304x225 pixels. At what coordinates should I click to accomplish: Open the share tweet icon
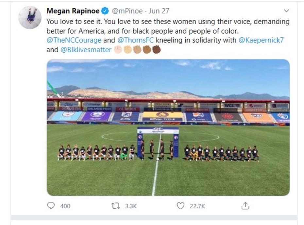point(245,206)
